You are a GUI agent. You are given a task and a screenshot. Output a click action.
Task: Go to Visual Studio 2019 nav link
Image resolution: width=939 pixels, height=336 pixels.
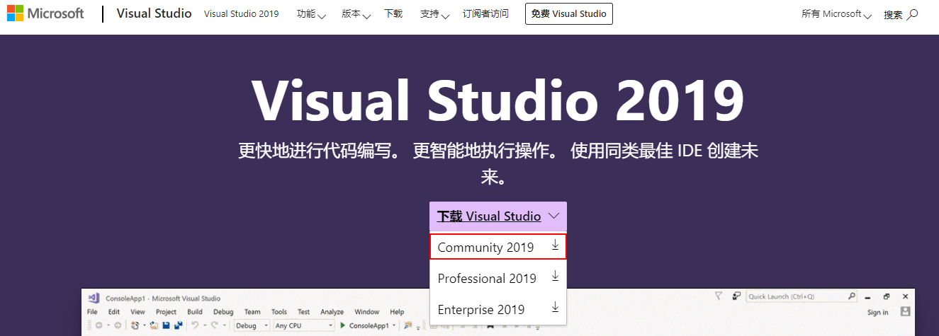coord(241,13)
